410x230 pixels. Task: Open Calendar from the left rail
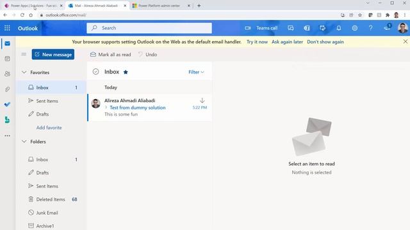[7, 59]
